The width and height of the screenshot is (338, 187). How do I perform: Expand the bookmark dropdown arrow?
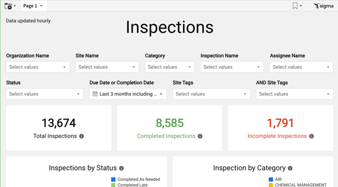(301, 6)
